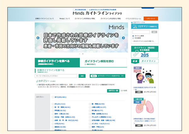Click the 感染症 tag on first new guideline

pos(138,68)
